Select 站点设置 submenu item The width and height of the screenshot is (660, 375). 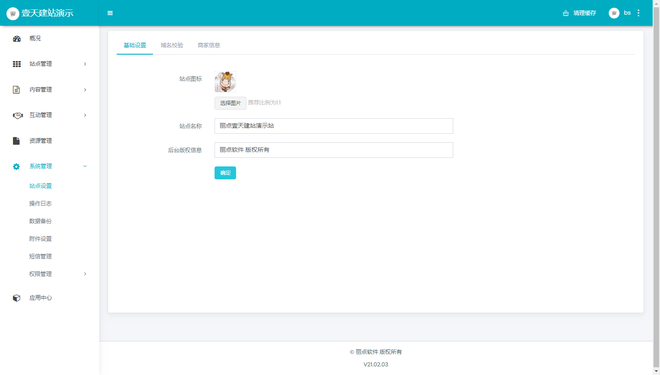coord(40,186)
